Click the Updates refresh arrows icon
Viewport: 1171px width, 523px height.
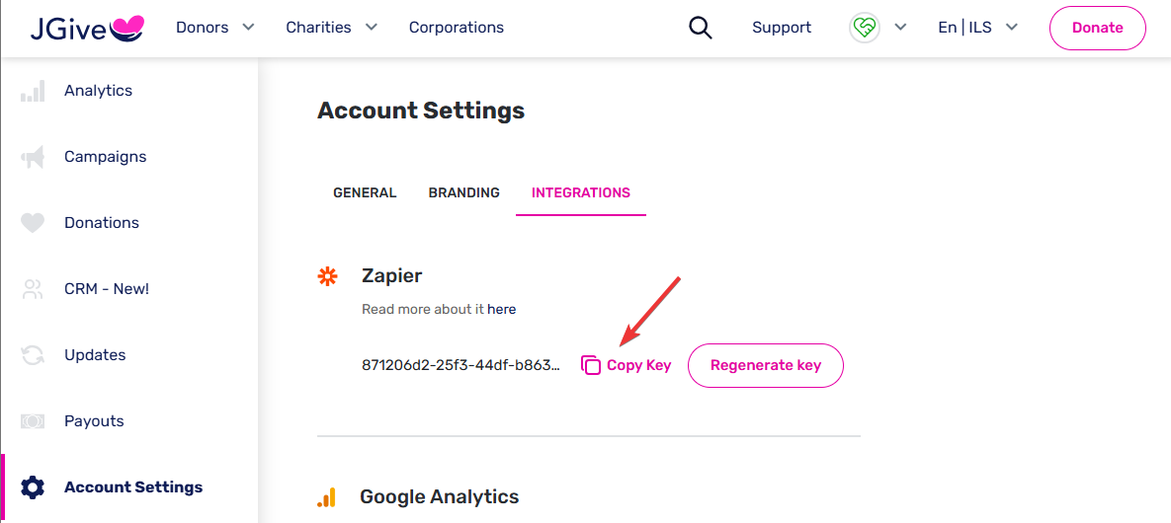click(x=33, y=355)
